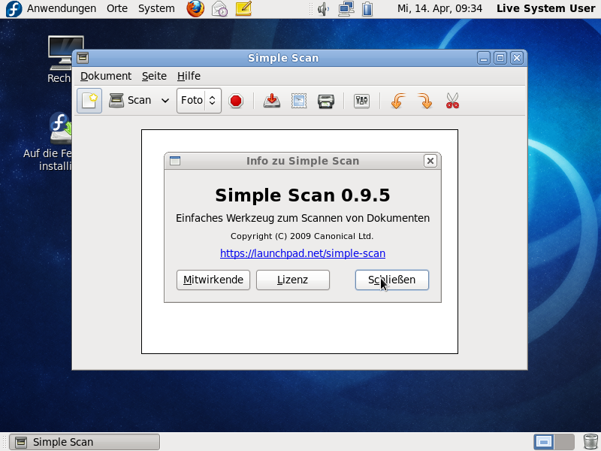601x451 pixels.
Task: Print the document with printer icon
Action: tap(326, 101)
